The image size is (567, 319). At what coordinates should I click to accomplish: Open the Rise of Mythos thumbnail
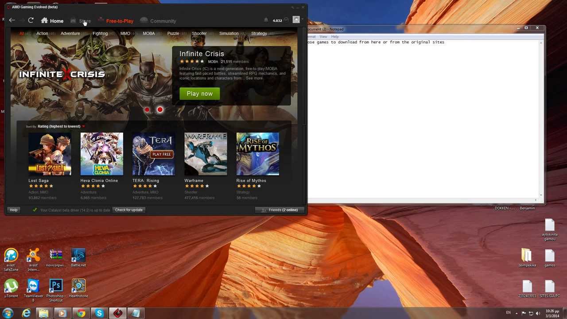pos(258,154)
